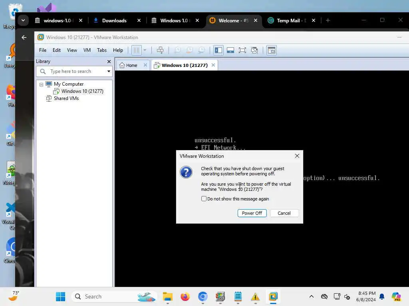Select My Computer in the library
Viewport: 409px width, 306px height.
[69, 84]
